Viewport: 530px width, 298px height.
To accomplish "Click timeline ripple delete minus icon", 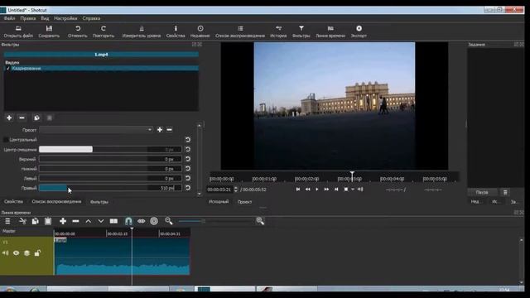I will click(x=75, y=221).
